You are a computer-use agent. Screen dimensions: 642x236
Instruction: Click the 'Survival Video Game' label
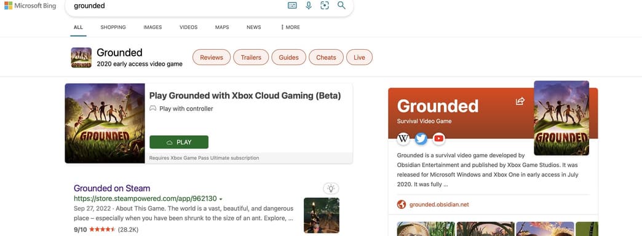tap(424, 122)
